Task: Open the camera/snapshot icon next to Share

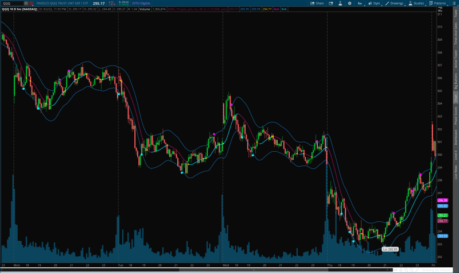Action: coord(331,3)
